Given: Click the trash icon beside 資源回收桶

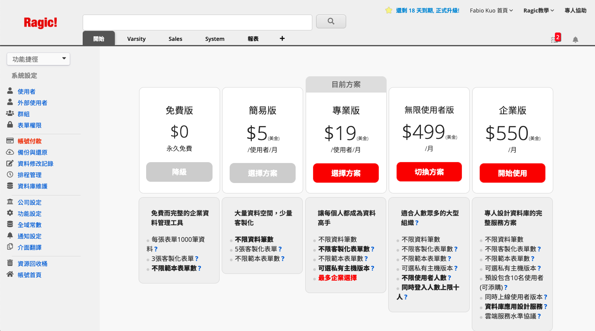Looking at the screenshot, I should coord(10,263).
